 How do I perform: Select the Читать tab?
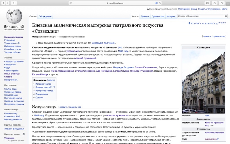(135, 16)
